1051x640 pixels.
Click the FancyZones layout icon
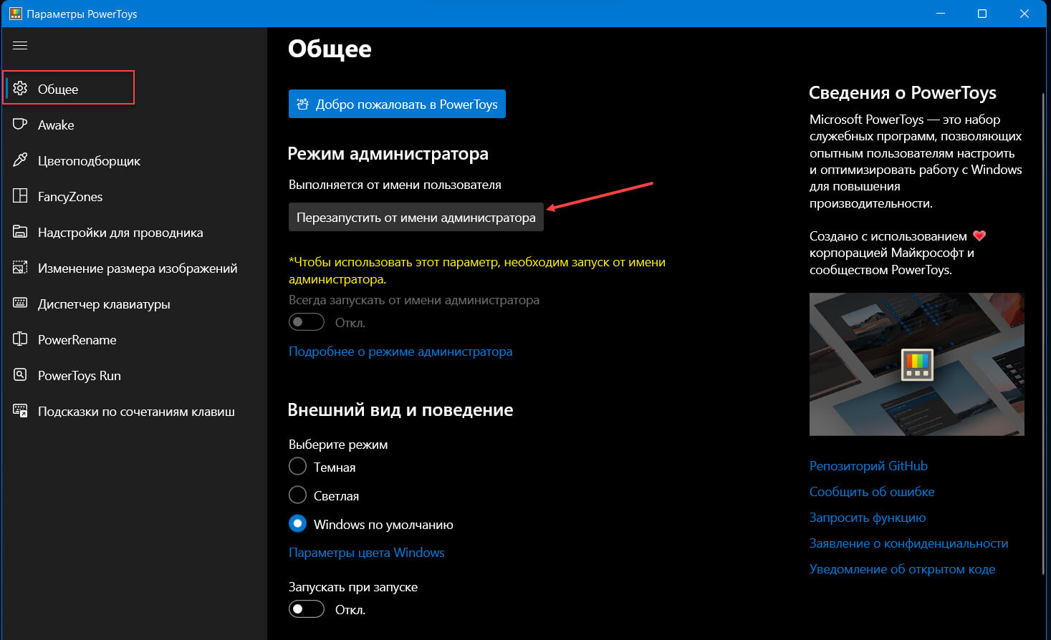tap(20, 196)
